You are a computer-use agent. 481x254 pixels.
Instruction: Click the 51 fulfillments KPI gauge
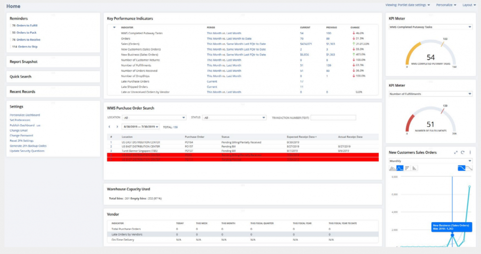[431, 120]
